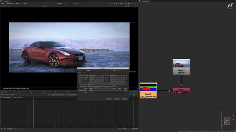The image size is (236, 132).
Task: Open second Copy channel source dropdown rgba.red
Action: click(96, 78)
